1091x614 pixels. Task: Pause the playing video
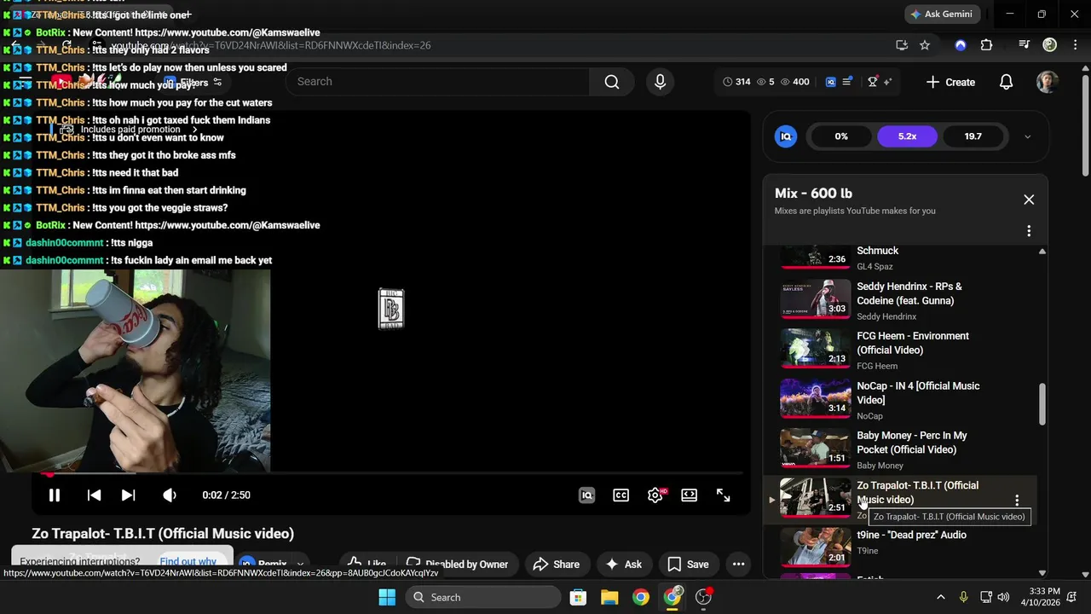54,495
